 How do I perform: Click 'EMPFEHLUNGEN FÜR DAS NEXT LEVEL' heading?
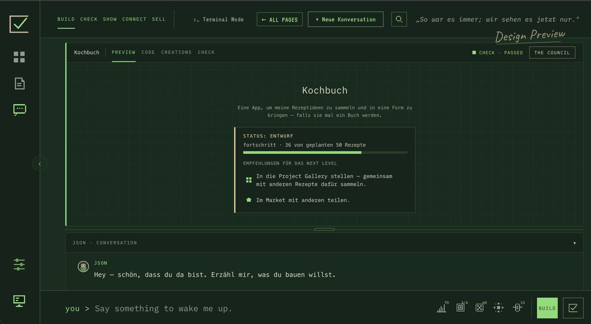(290, 164)
